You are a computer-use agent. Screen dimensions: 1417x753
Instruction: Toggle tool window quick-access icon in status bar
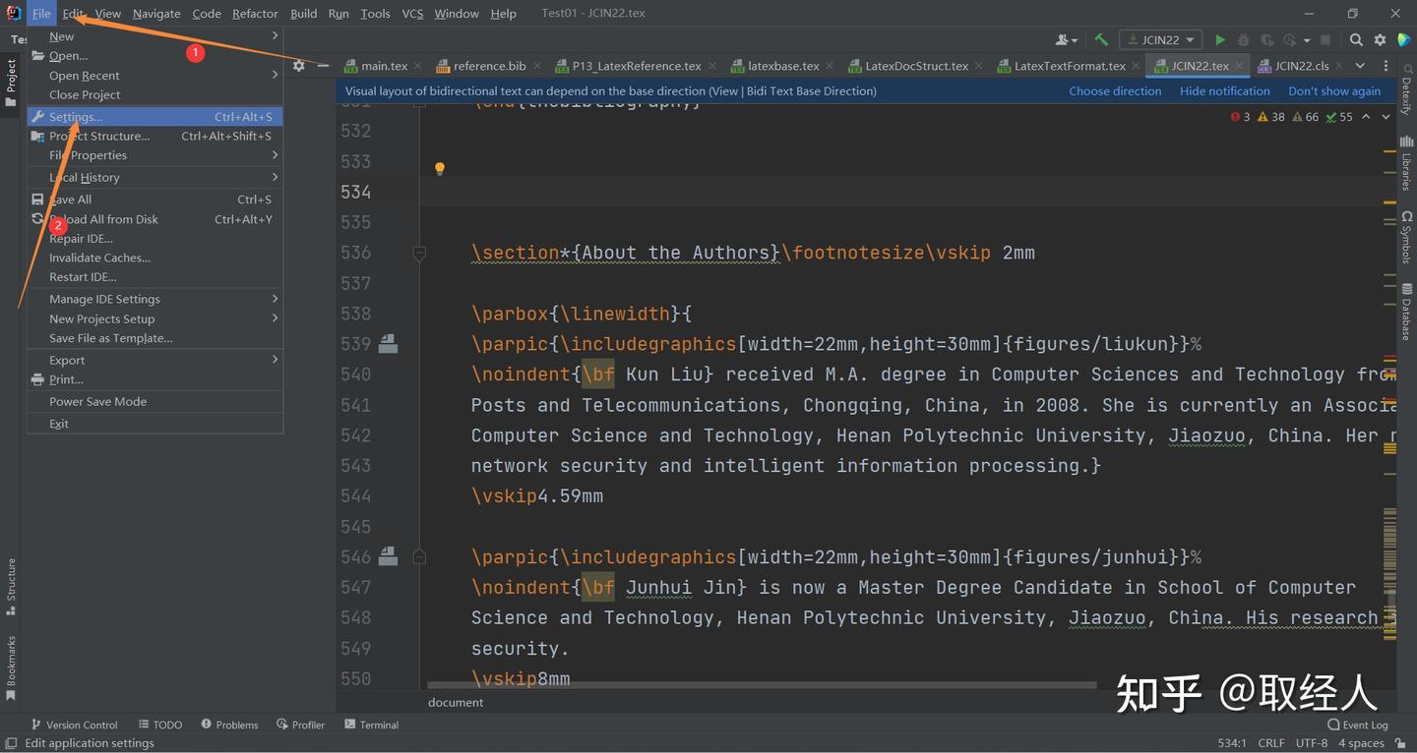tap(11, 743)
